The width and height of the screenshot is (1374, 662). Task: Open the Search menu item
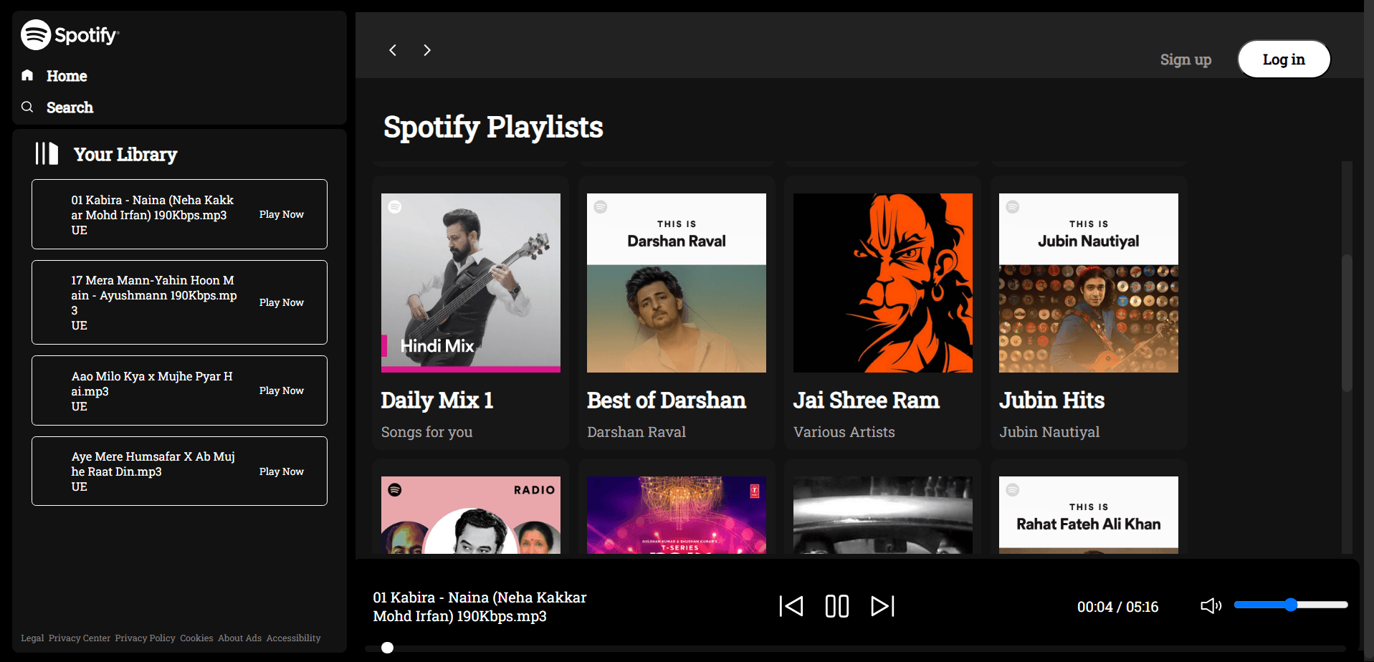point(70,107)
